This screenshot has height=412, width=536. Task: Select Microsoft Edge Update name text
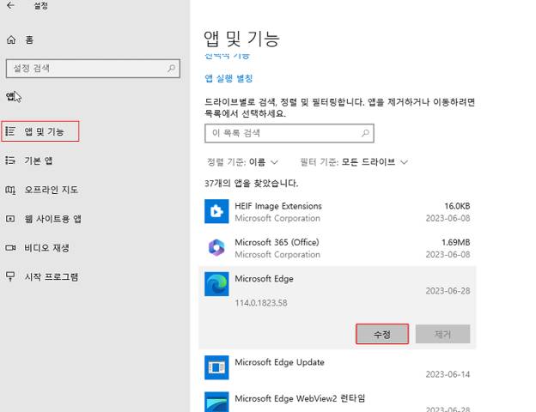280,362
